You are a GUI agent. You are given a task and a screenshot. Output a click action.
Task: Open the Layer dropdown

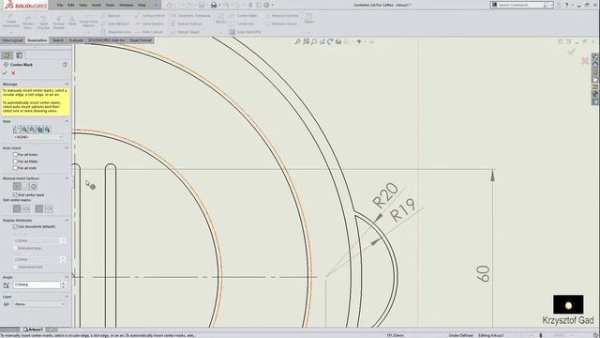[x=39, y=304]
